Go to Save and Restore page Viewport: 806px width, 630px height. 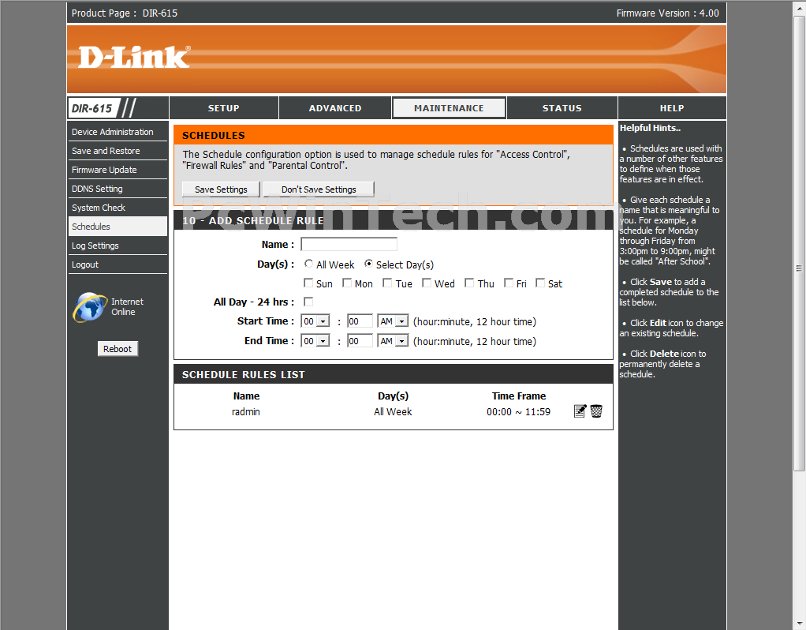click(118, 151)
